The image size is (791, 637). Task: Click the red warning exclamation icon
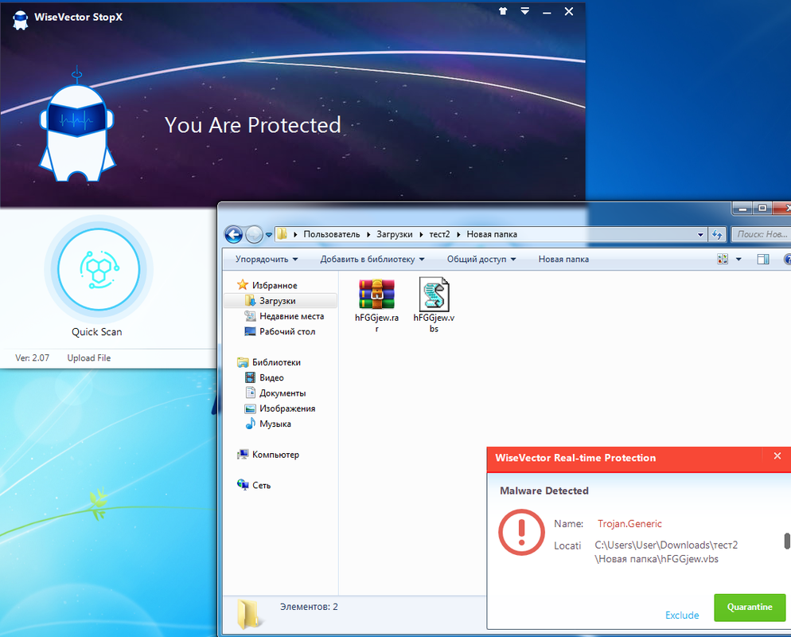[521, 532]
